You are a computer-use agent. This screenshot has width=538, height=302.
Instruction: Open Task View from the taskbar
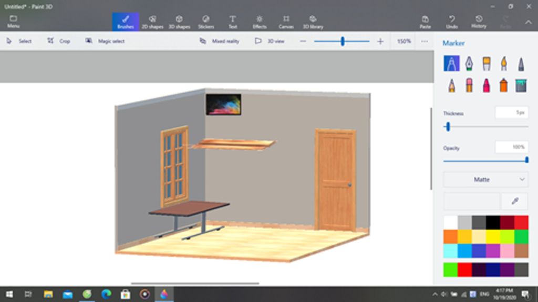coord(28,294)
